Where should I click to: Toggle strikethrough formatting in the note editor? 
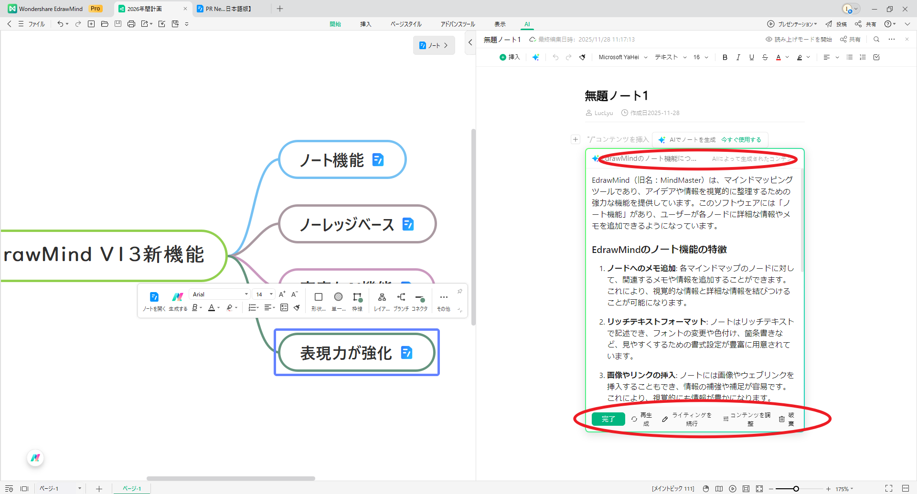point(765,57)
